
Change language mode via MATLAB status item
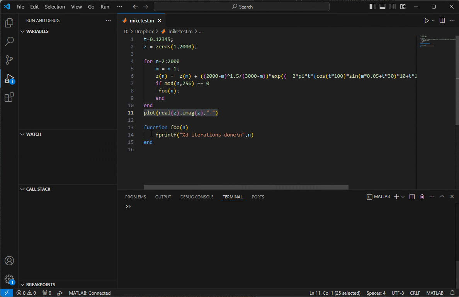[435, 293]
